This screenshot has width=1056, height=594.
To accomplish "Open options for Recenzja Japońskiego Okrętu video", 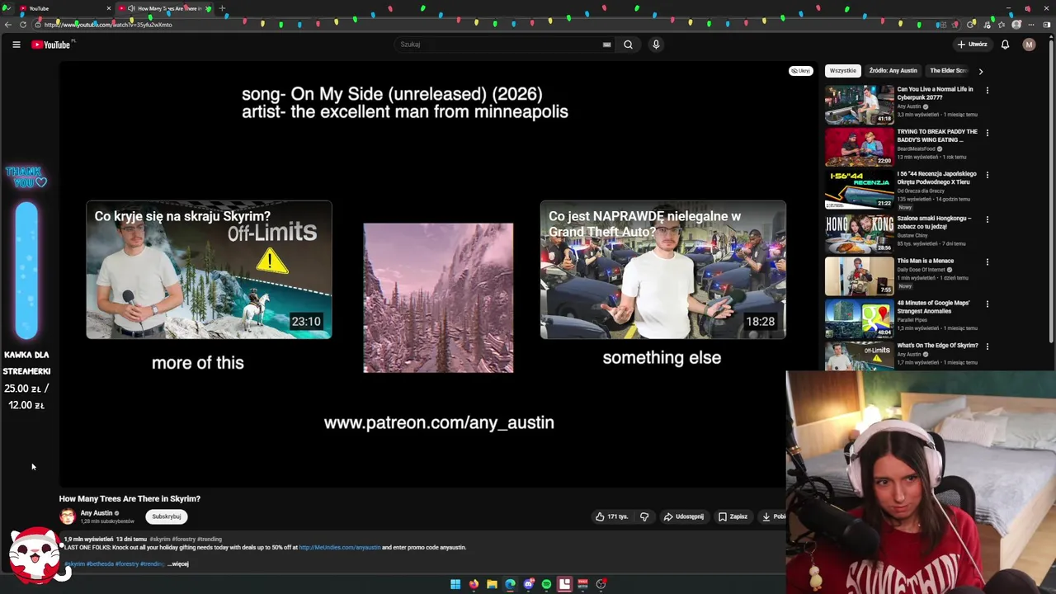I will point(987,175).
